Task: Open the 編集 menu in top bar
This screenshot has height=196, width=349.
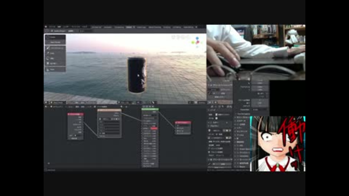Action: [59, 27]
